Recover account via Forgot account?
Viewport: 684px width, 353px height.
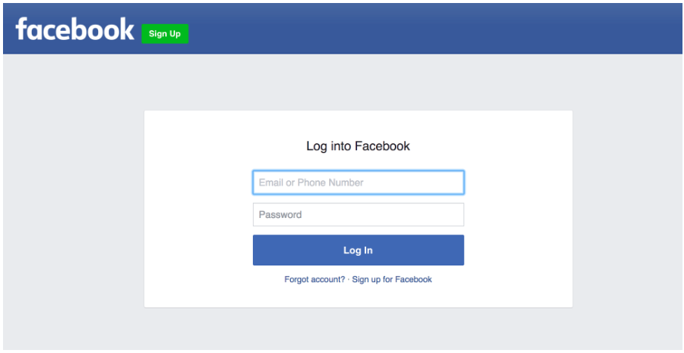tap(314, 279)
